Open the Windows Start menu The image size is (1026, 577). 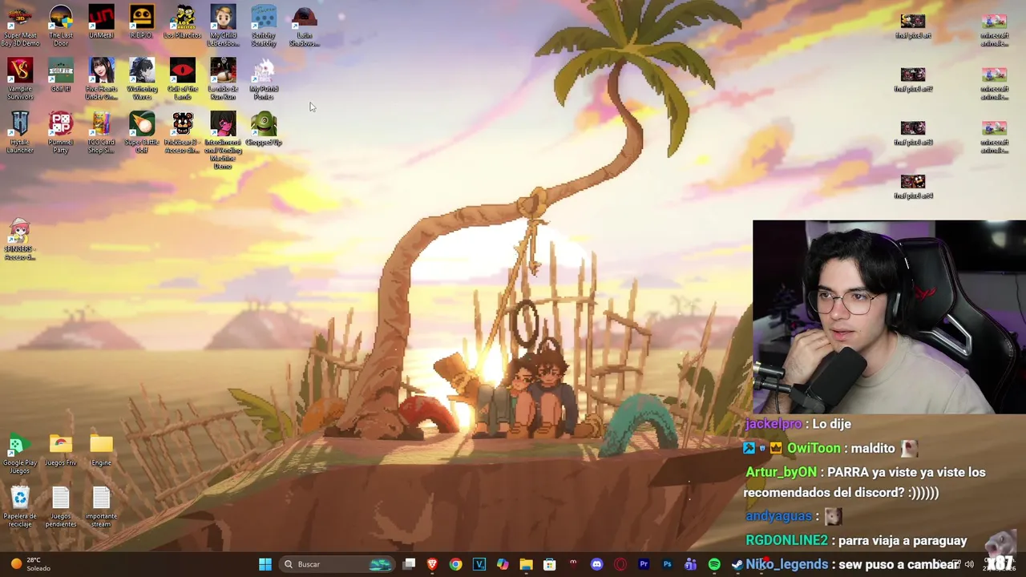coord(265,564)
